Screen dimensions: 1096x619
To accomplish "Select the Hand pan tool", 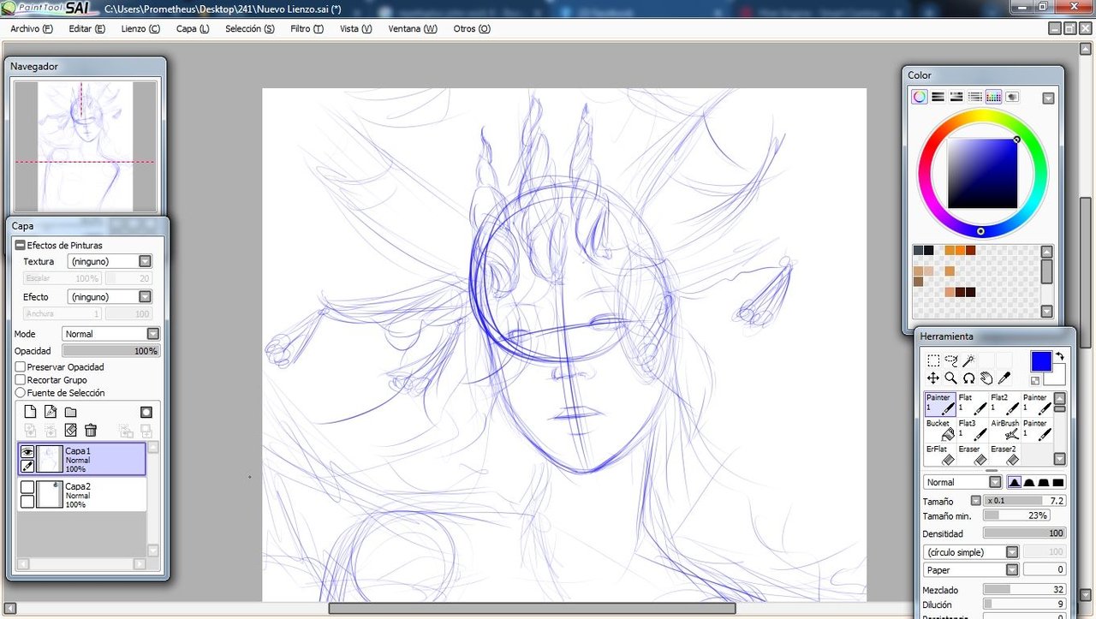I will 986,378.
